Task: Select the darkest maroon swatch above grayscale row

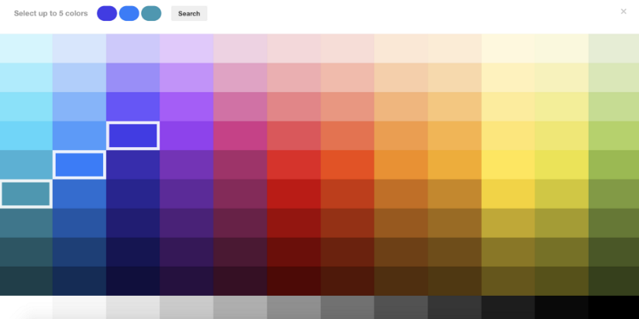Action: tap(294, 280)
